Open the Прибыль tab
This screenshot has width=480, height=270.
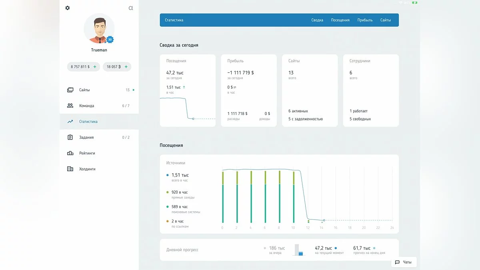(x=365, y=20)
